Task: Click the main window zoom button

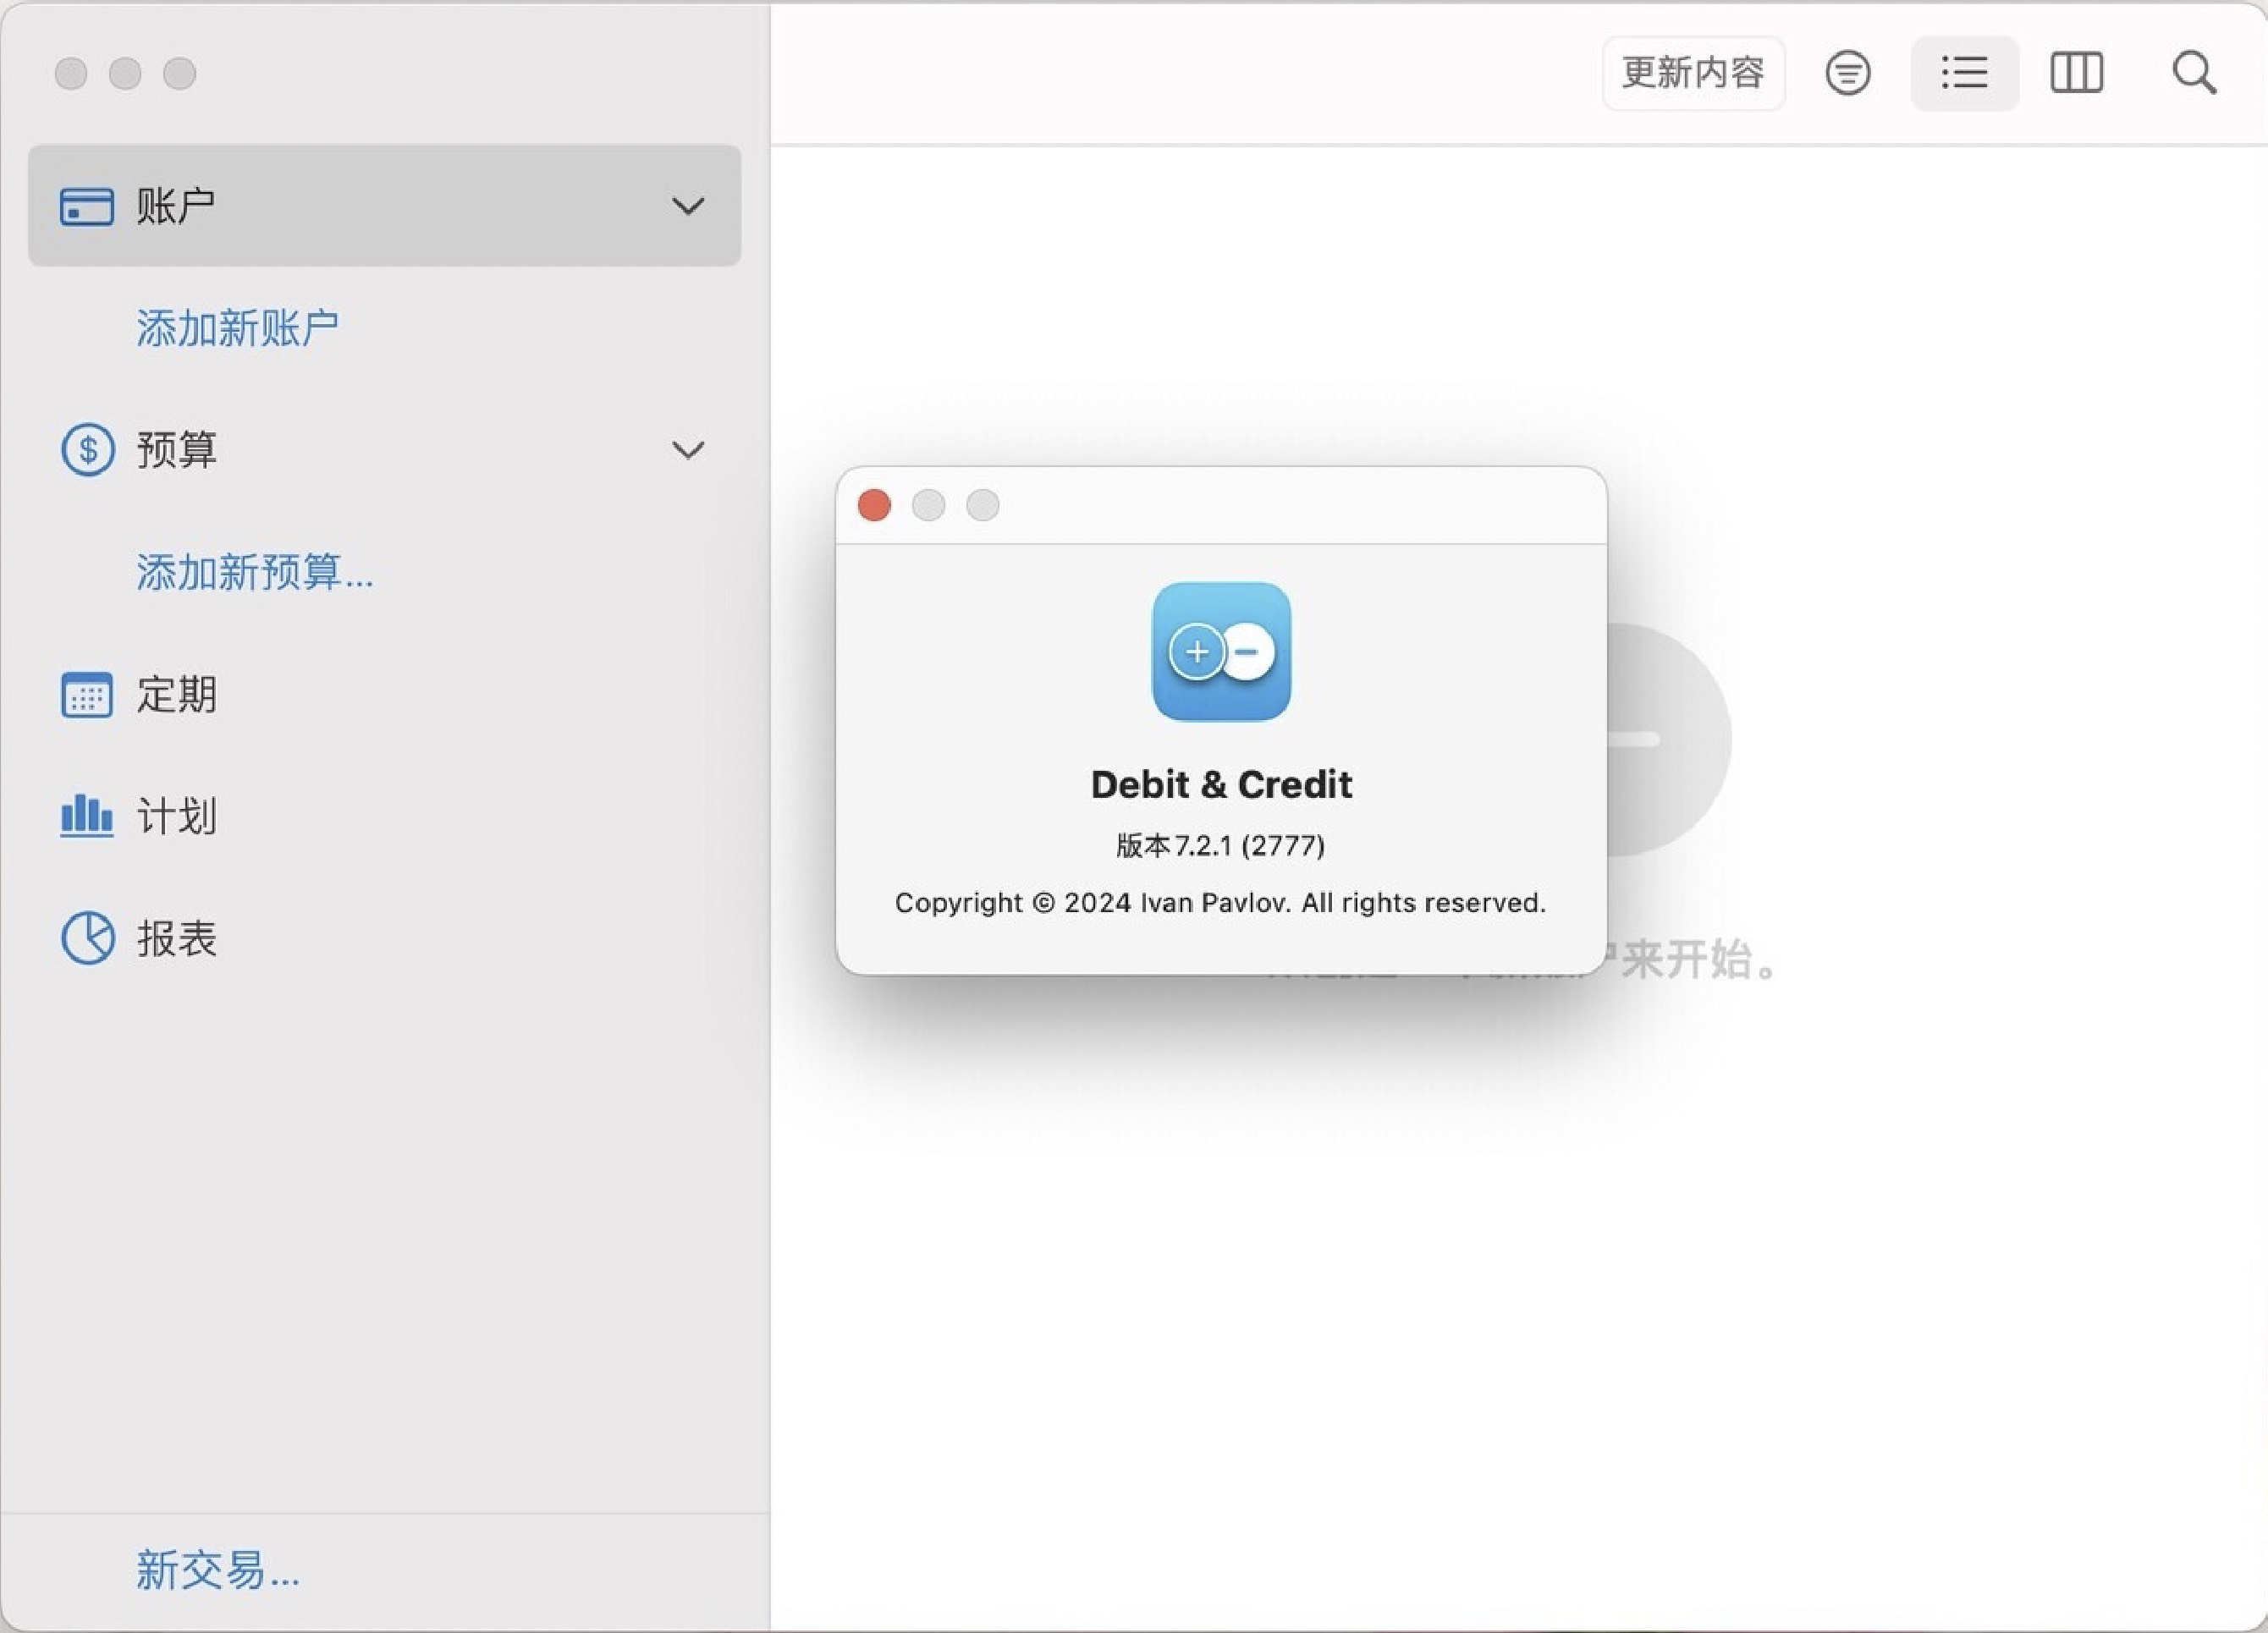Action: (180, 73)
